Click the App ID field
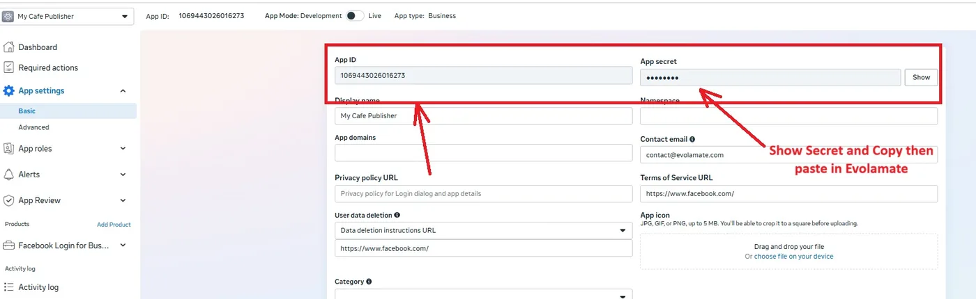 [x=483, y=75]
